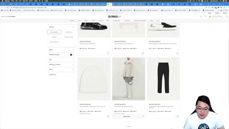This screenshot has width=229, height=129.
Task: Open the Home & Tech navigation menu
Action: [x=117, y=21]
